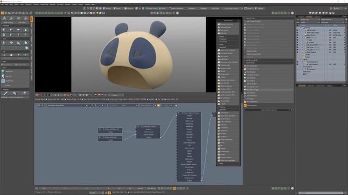This screenshot has width=348, height=195.
Task: Click the orange Bake Channel icon at list bottom
Action: pos(245,106)
